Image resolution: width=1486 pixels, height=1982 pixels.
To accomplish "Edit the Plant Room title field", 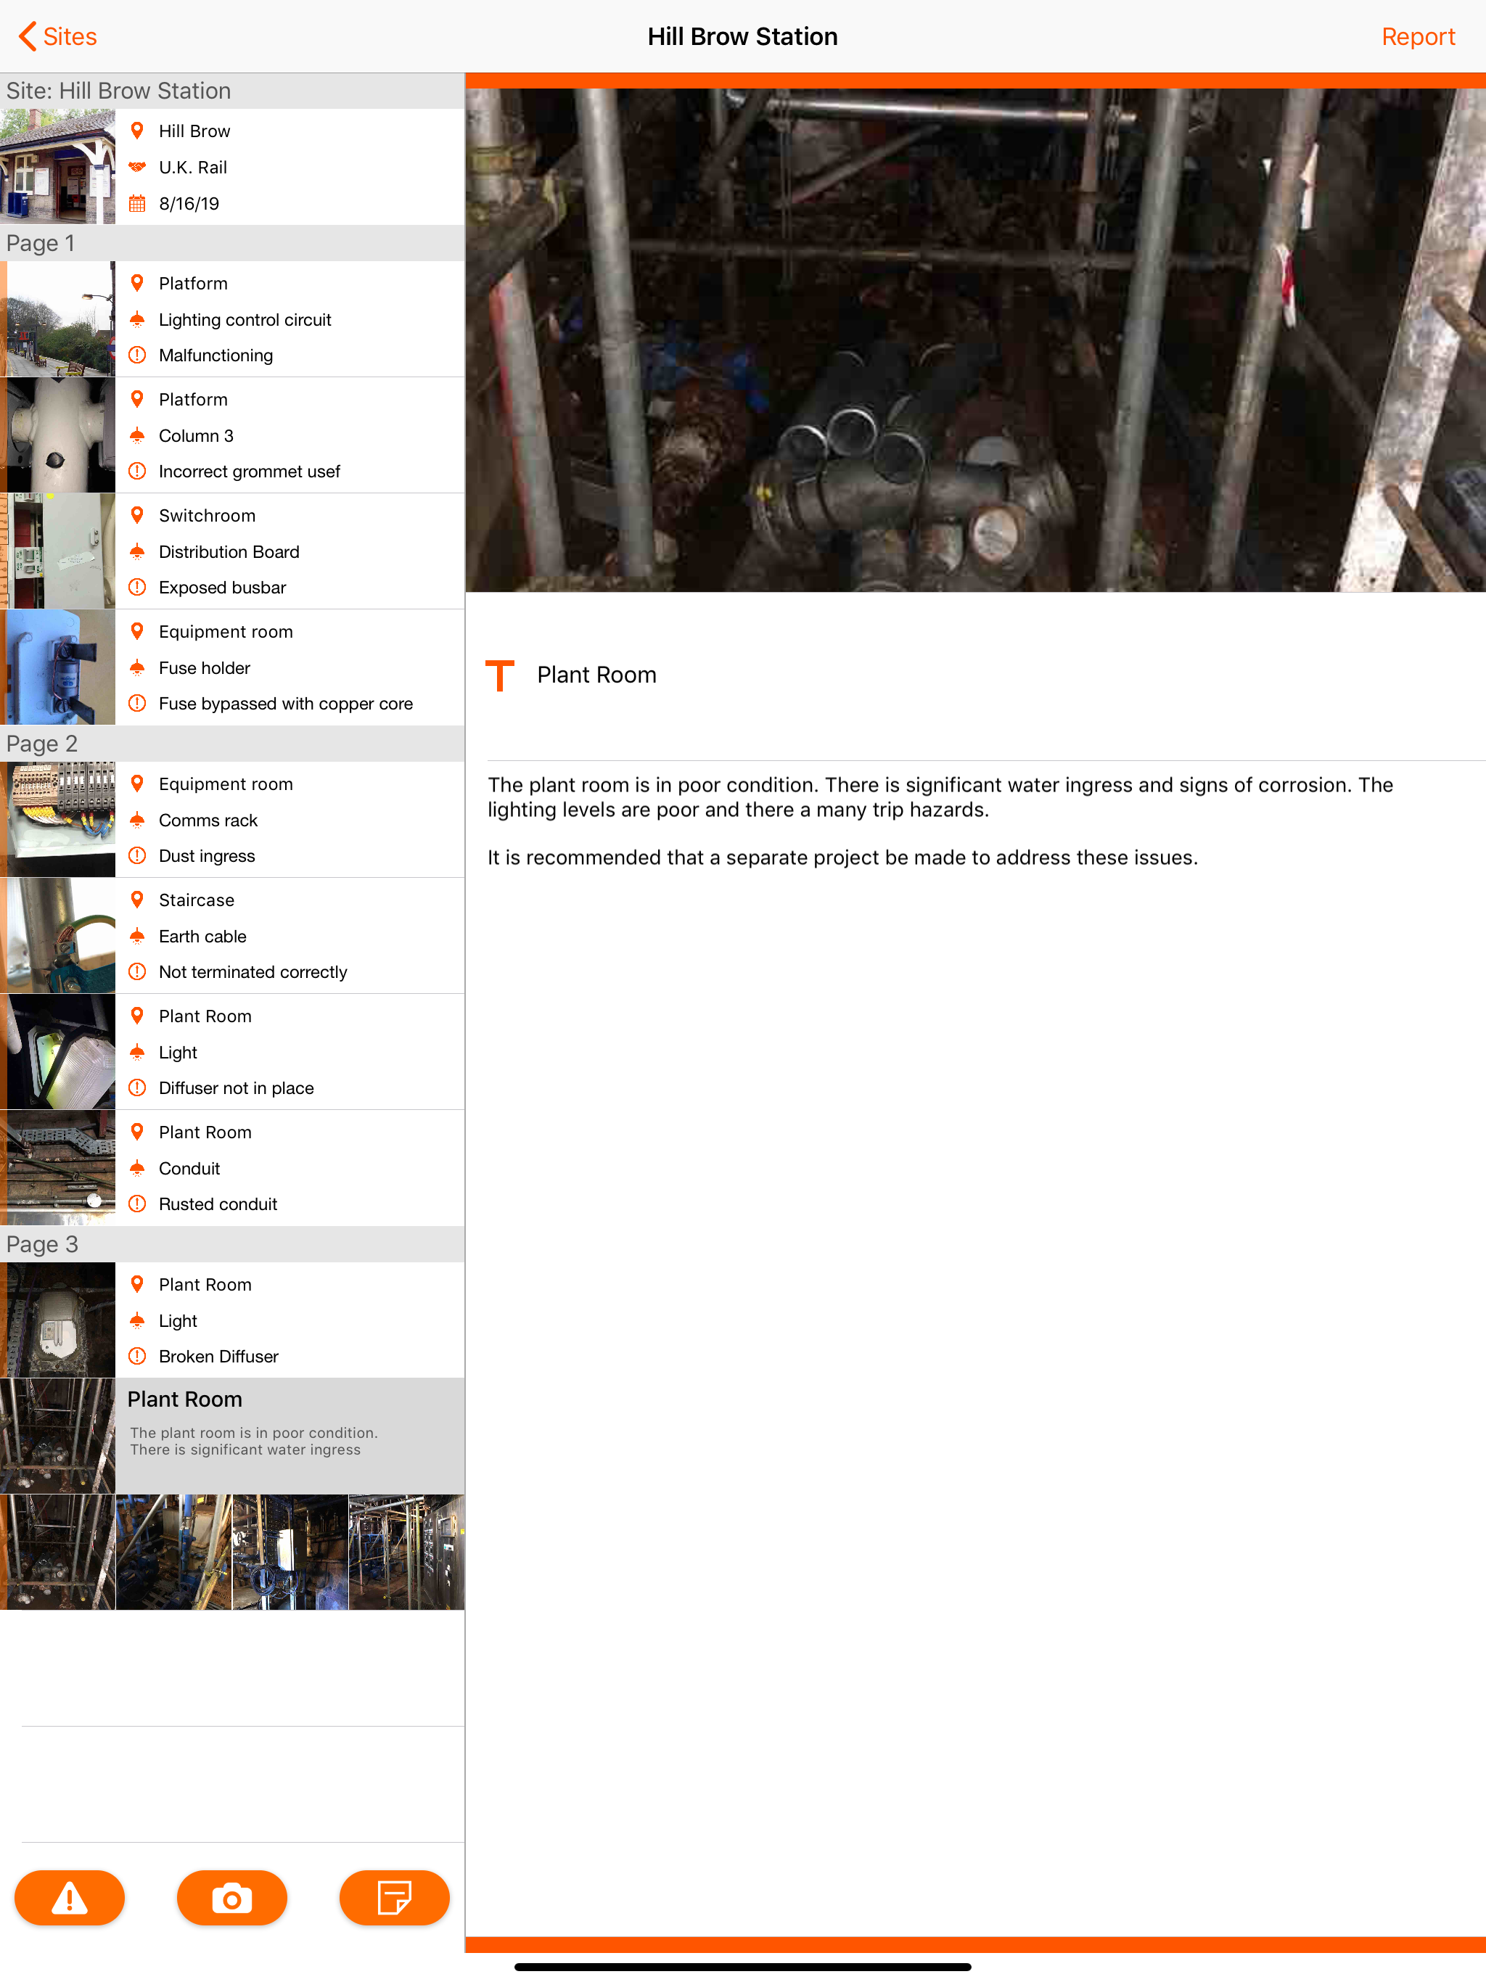I will point(597,675).
